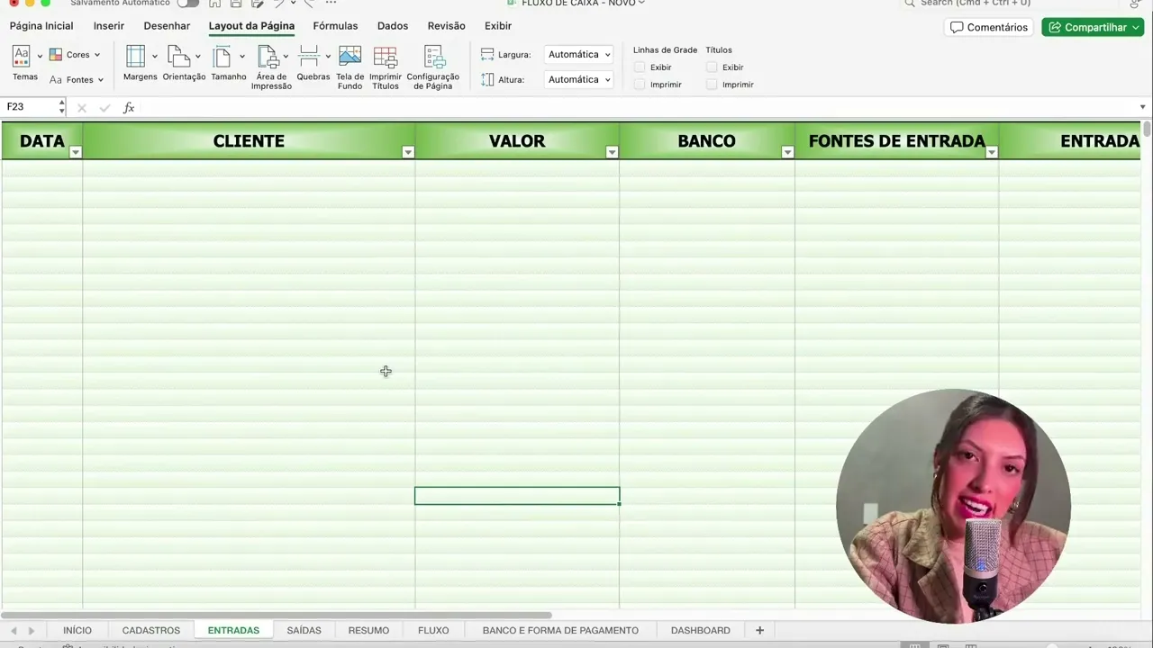Switch to the SAÍDAS sheet tab
This screenshot has height=648, width=1153.
click(x=304, y=630)
